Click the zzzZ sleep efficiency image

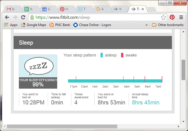(x=38, y=66)
